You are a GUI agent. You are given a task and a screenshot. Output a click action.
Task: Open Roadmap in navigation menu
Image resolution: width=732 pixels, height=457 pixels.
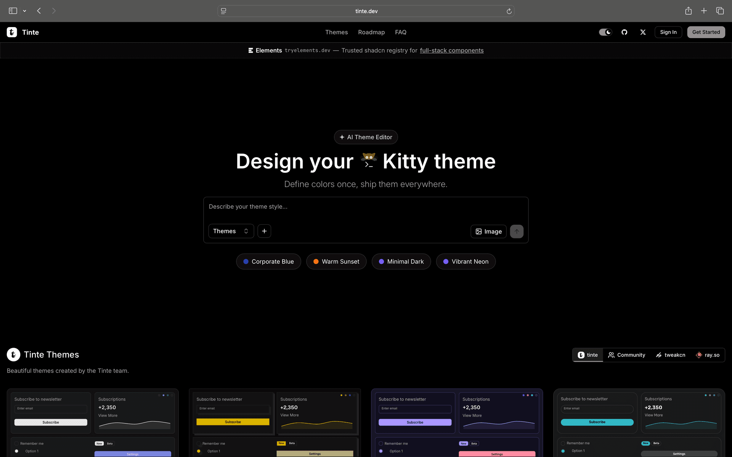(x=371, y=32)
